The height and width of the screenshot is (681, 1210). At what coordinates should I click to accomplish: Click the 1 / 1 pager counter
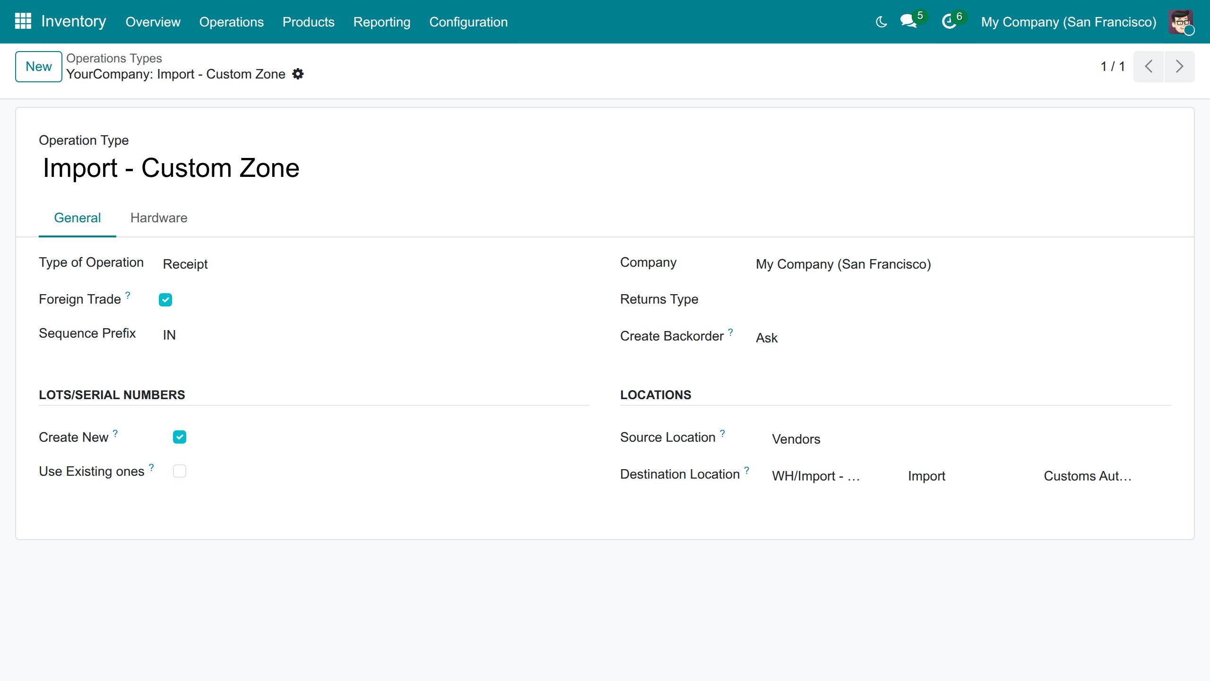point(1112,66)
